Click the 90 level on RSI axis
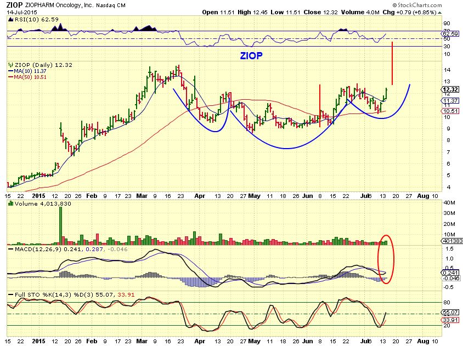This screenshot has height=346, width=463. [x=447, y=24]
